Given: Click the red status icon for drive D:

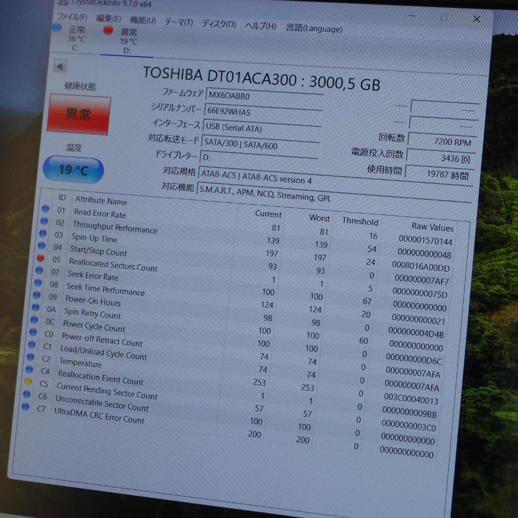Looking at the screenshot, I should (108, 30).
